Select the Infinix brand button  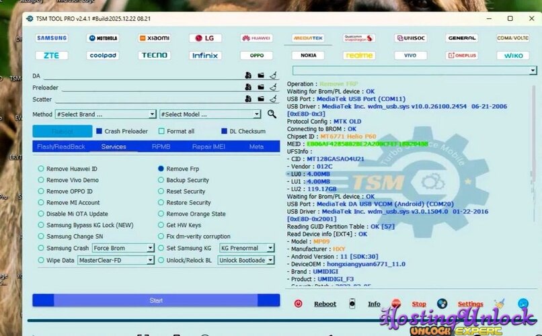205,55
